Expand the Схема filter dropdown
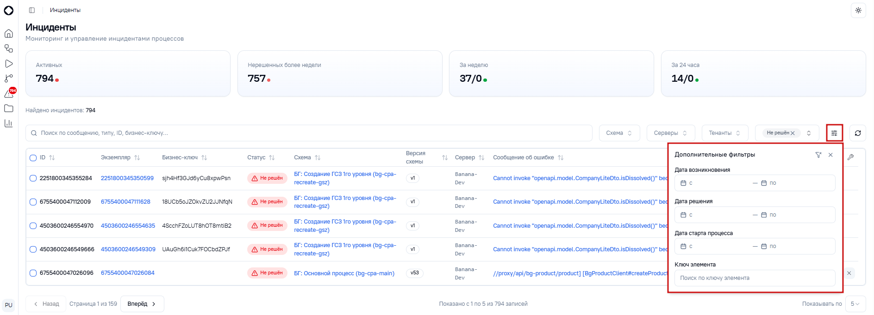874x315 pixels. pyautogui.click(x=619, y=133)
